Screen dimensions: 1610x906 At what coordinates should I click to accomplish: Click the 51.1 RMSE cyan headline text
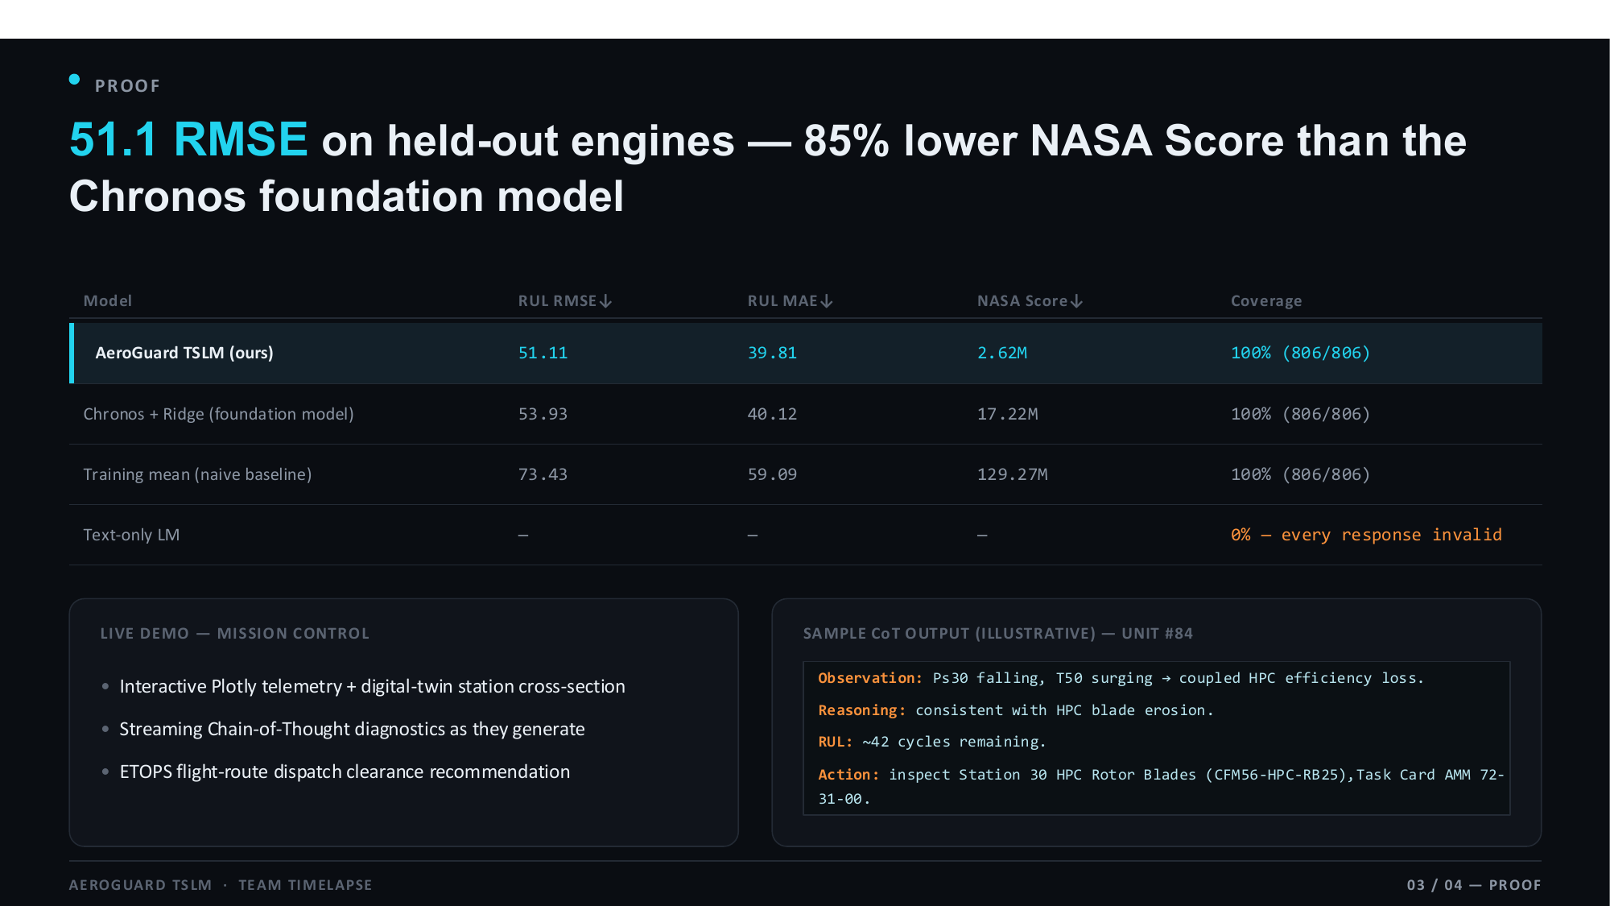click(x=188, y=139)
